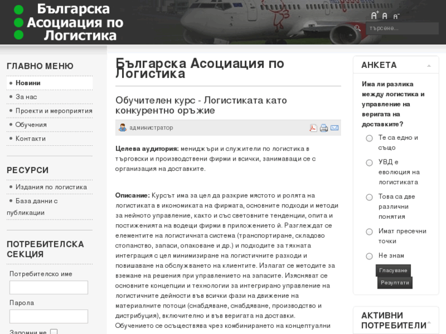This screenshot has height=334, width=446.
Task: Increase font size with the A+ icon
Action: click(375, 15)
